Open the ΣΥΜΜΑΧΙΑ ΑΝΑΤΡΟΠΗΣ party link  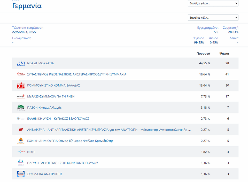[x=45, y=174]
